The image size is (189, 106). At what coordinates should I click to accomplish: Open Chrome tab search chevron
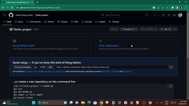(167, 2)
